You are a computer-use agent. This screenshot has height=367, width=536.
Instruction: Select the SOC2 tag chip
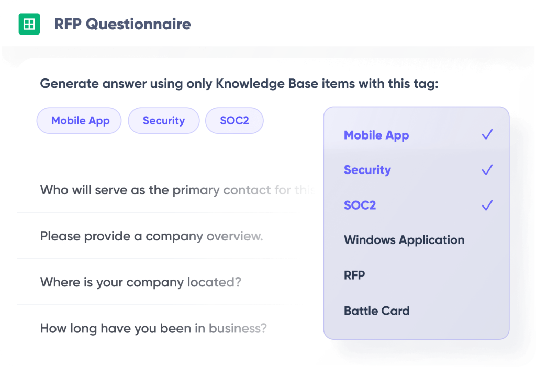234,120
